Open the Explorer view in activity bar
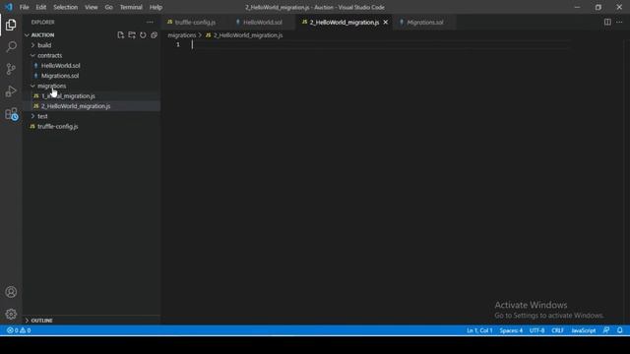 (x=11, y=25)
